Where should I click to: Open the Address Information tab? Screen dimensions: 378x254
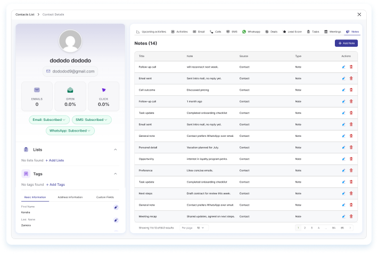(70, 197)
